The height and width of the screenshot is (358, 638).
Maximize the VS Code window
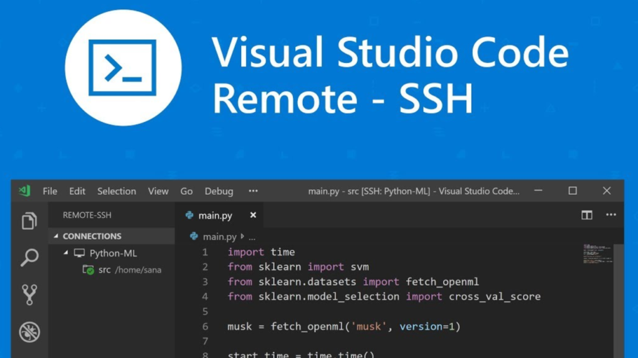point(573,191)
